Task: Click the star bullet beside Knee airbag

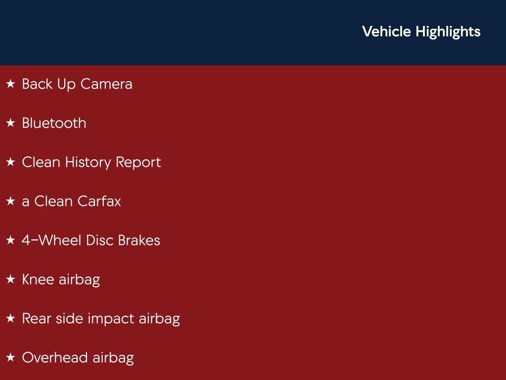Action: (10, 280)
